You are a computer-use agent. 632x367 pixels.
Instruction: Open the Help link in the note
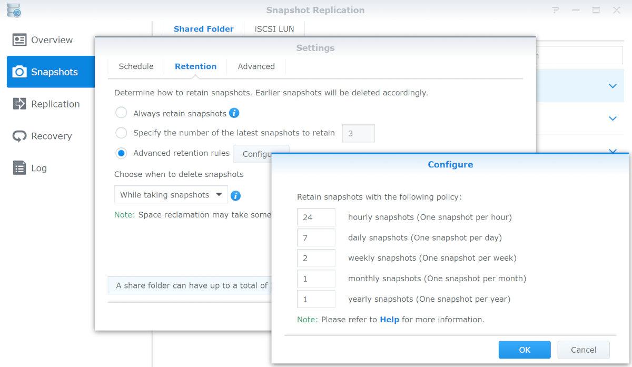389,320
